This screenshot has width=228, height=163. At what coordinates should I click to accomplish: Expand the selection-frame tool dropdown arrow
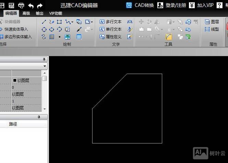(92, 22)
